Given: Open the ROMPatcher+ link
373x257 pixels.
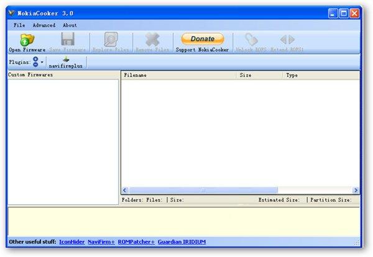Looking at the screenshot, I should 136,242.
